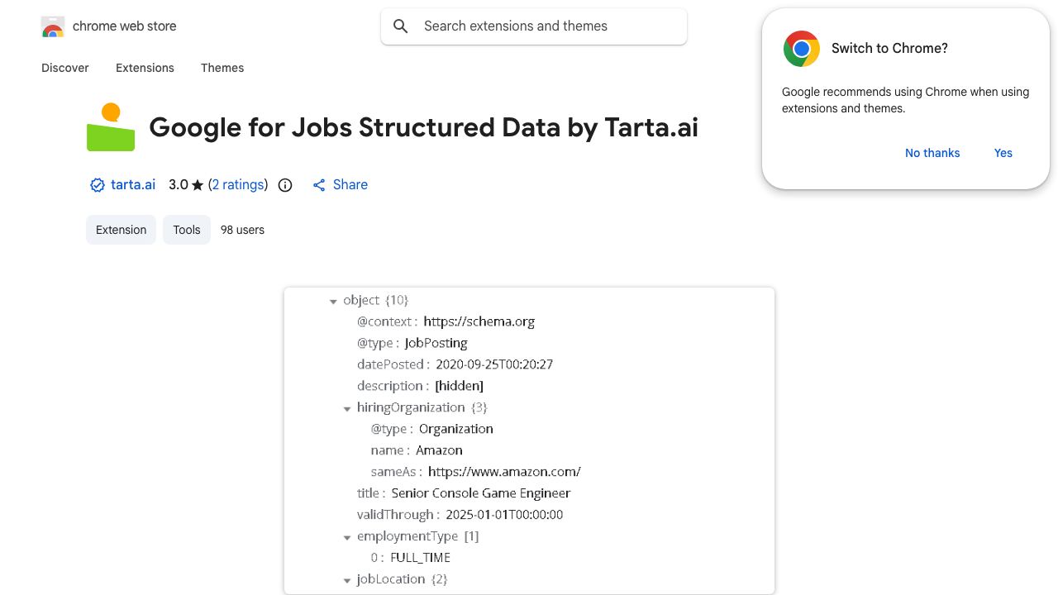Viewport: 1058px width, 595px height.
Task: Open the tarta.ai publisher link
Action: point(133,185)
